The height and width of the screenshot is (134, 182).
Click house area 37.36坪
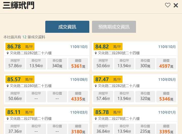15,131
